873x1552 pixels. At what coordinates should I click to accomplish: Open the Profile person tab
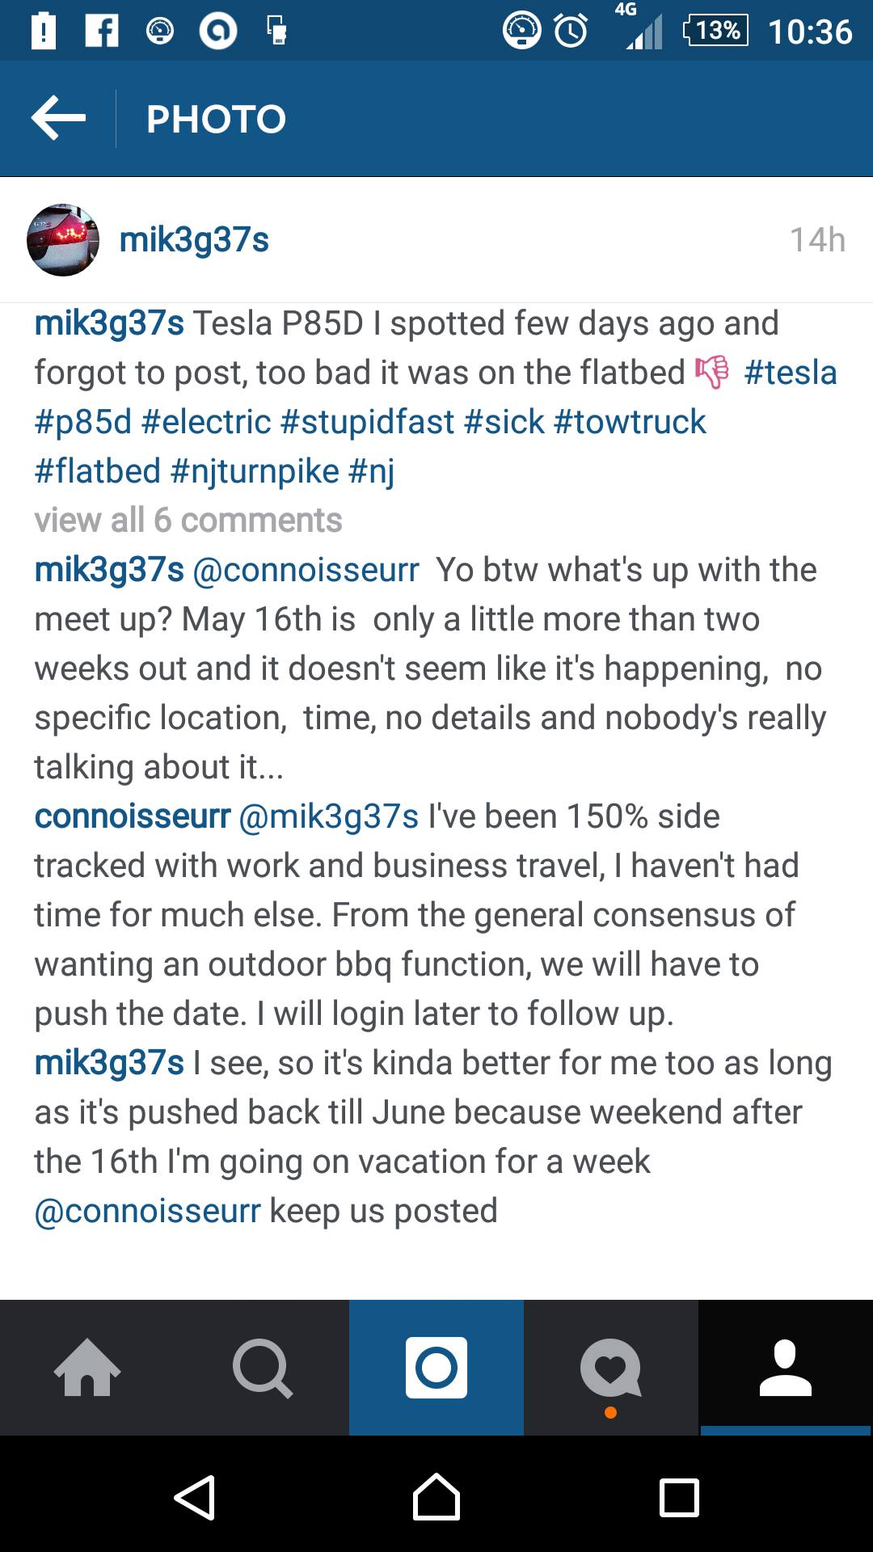(785, 1368)
